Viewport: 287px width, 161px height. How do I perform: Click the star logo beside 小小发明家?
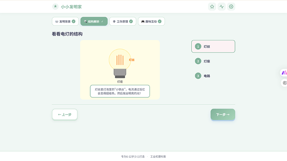pos(55,7)
